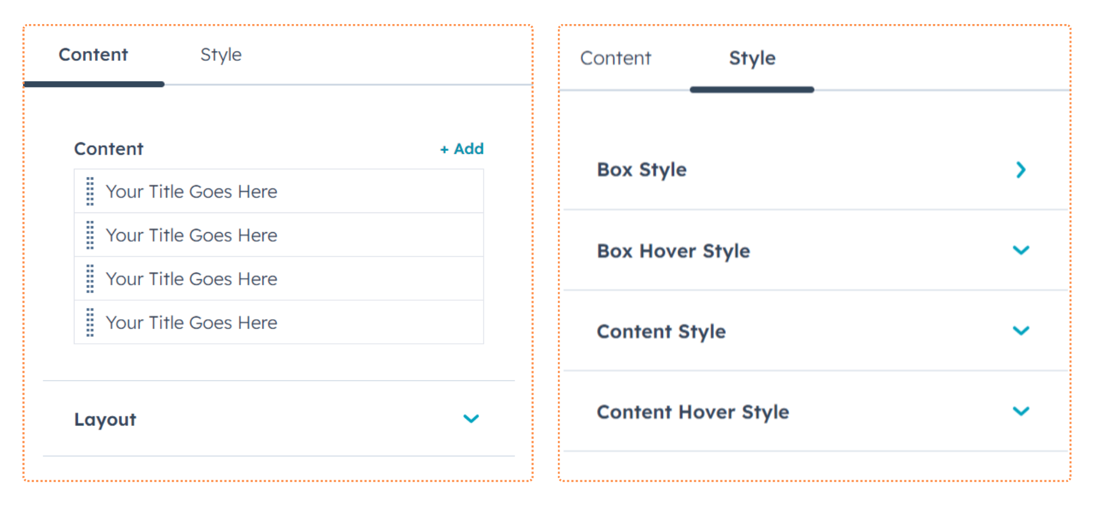Open Box Style right arrow
The width and height of the screenshot is (1095, 506).
coord(1021,170)
